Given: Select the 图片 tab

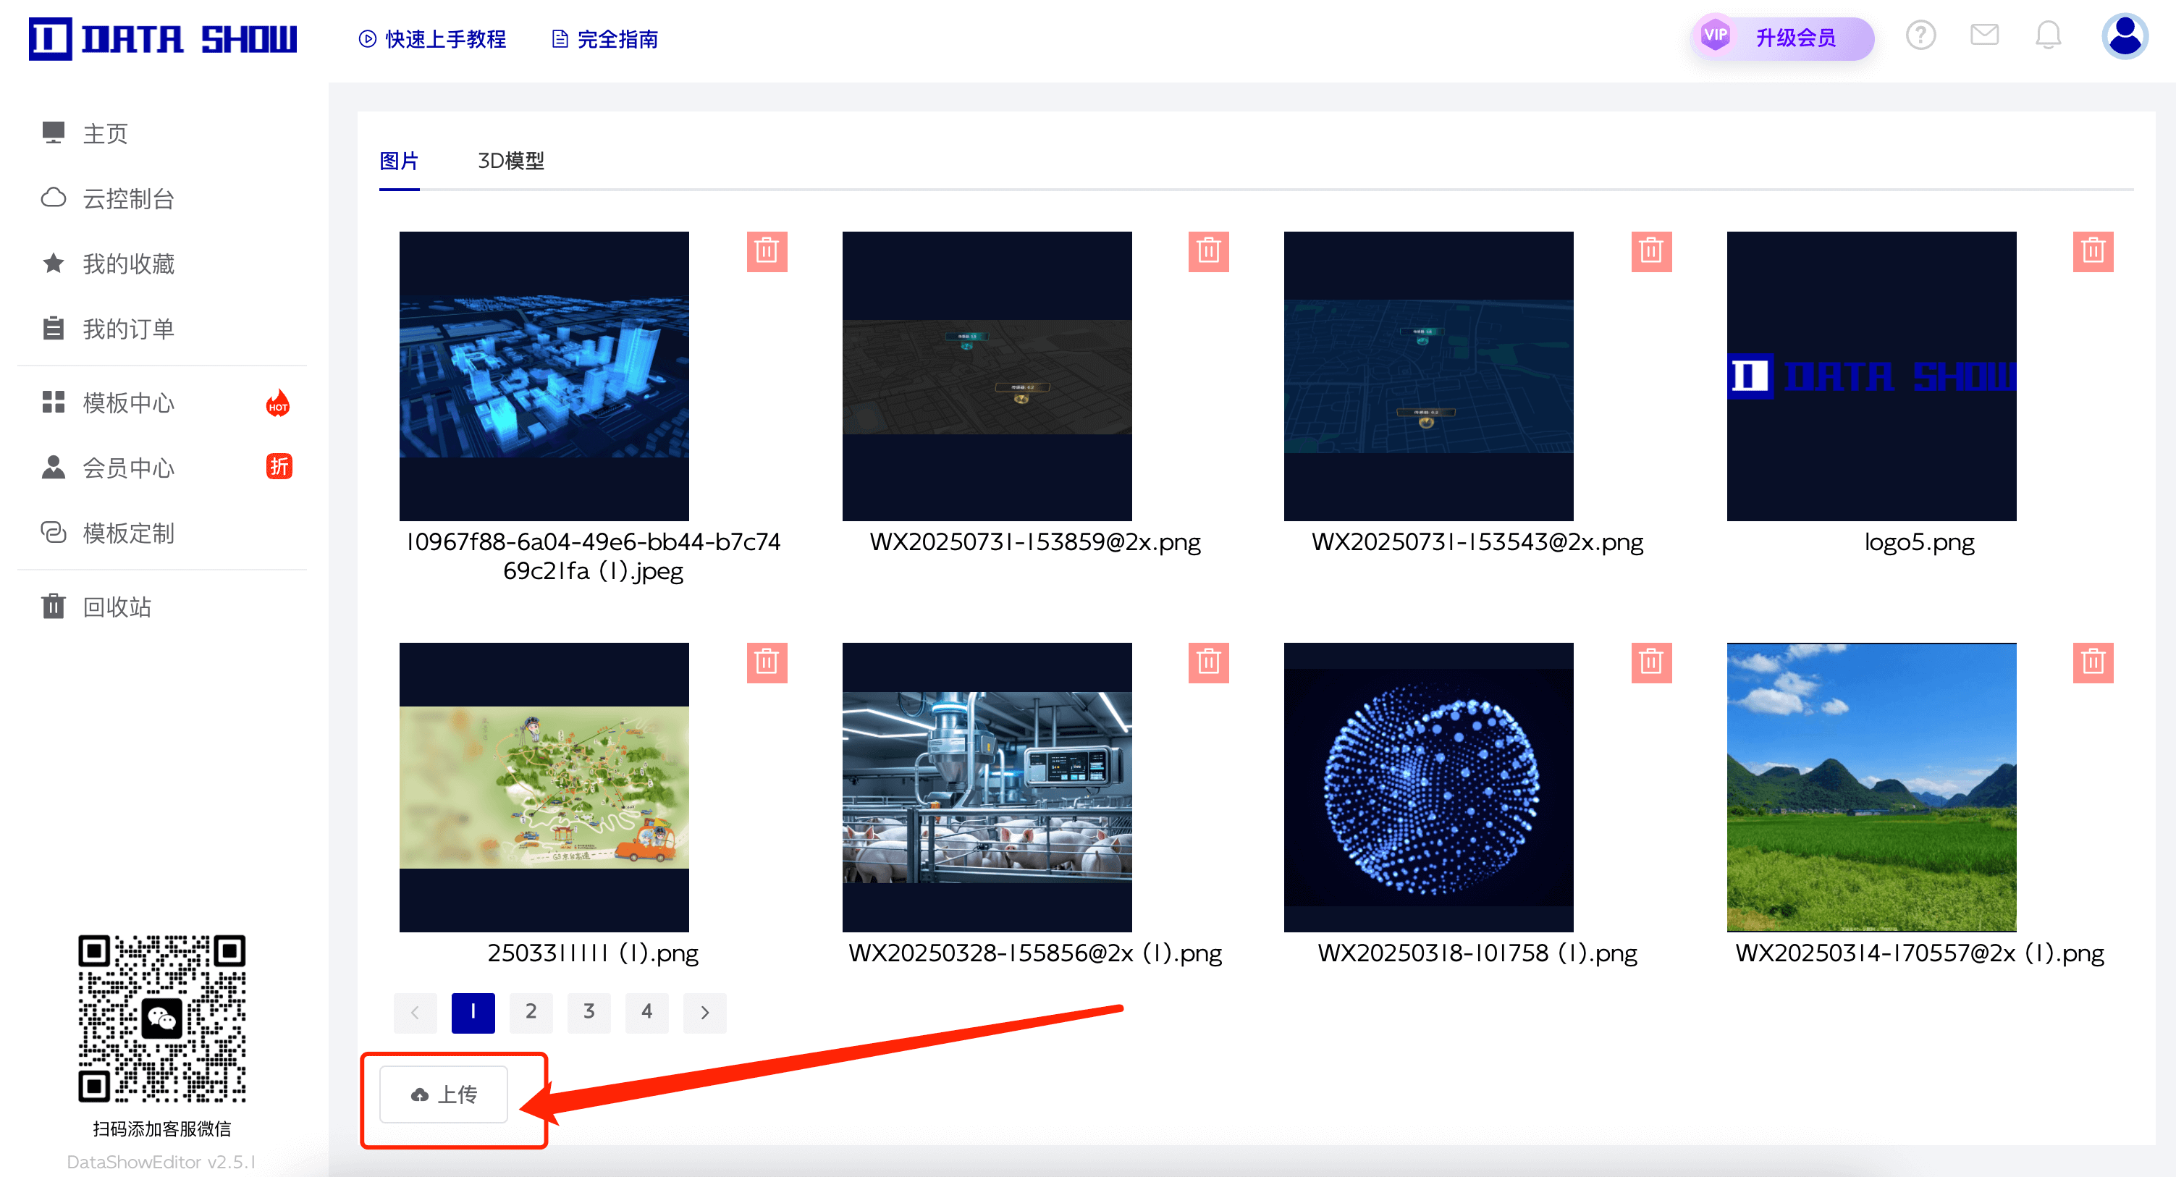Looking at the screenshot, I should [x=399, y=161].
